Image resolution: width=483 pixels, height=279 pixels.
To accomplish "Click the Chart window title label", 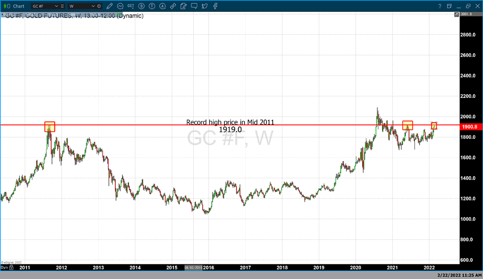I will pyautogui.click(x=17, y=6).
